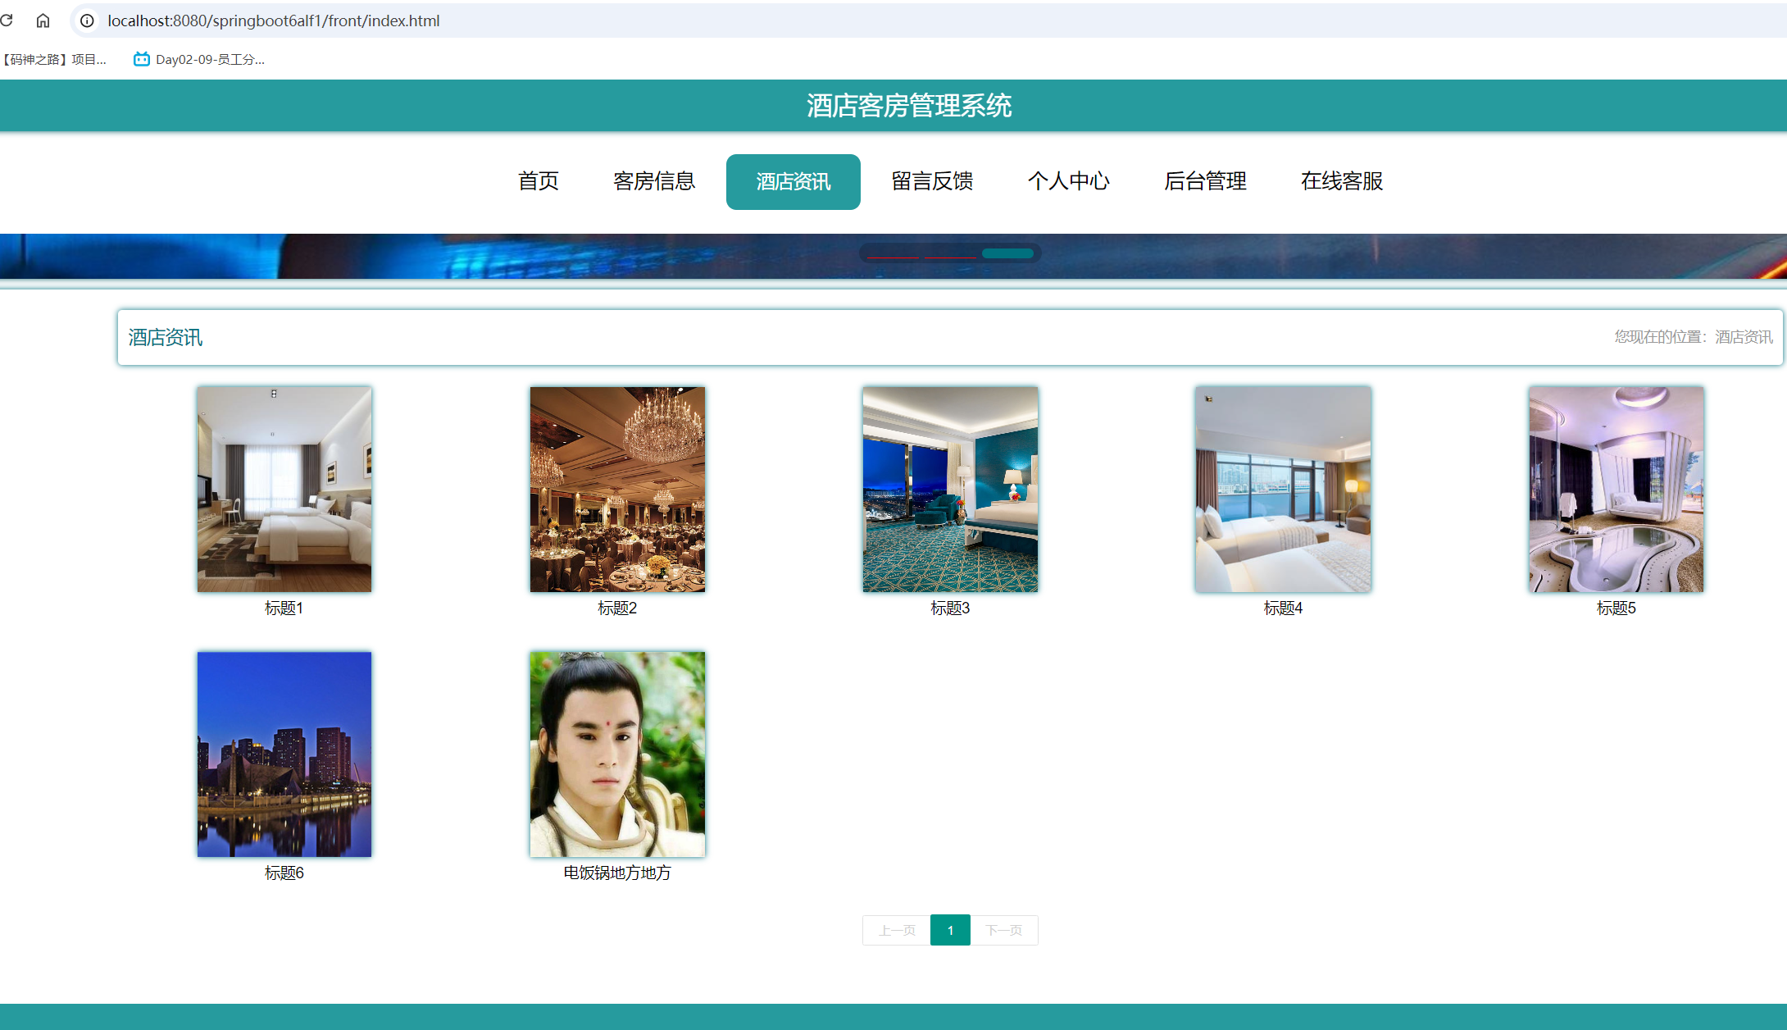Click the browser home icon
Image resolution: width=1787 pixels, height=1030 pixels.
click(43, 21)
